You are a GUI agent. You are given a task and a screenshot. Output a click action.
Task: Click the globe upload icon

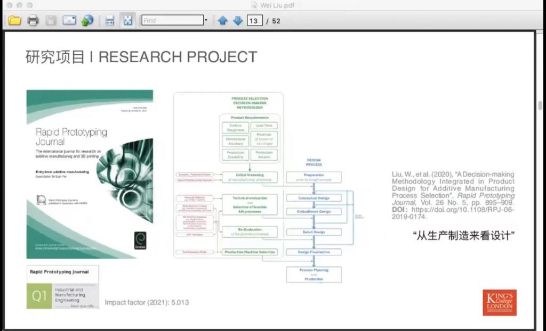(x=87, y=21)
